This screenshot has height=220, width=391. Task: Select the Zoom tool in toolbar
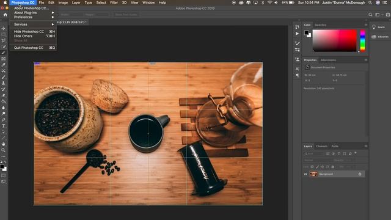click(4, 150)
